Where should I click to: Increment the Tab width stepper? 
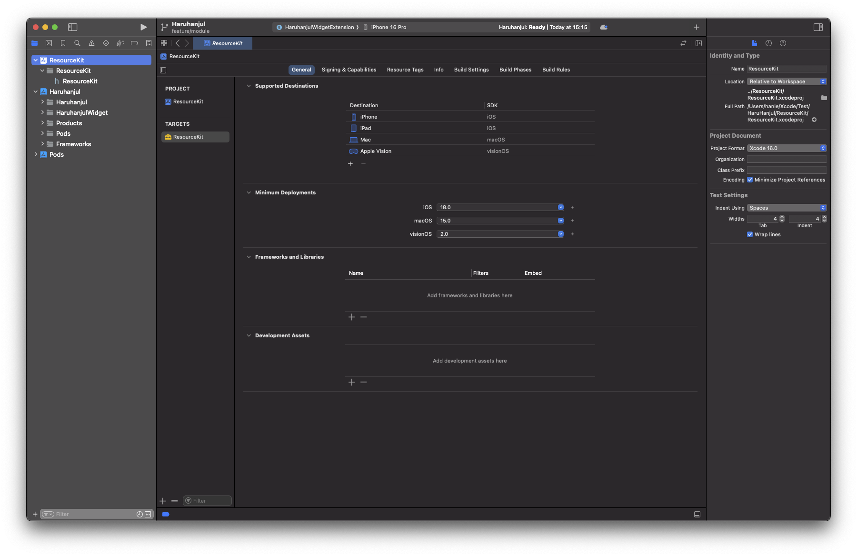coord(782,217)
